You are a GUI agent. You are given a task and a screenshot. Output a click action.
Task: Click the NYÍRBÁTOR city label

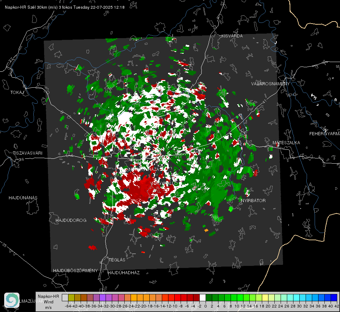tap(253, 200)
